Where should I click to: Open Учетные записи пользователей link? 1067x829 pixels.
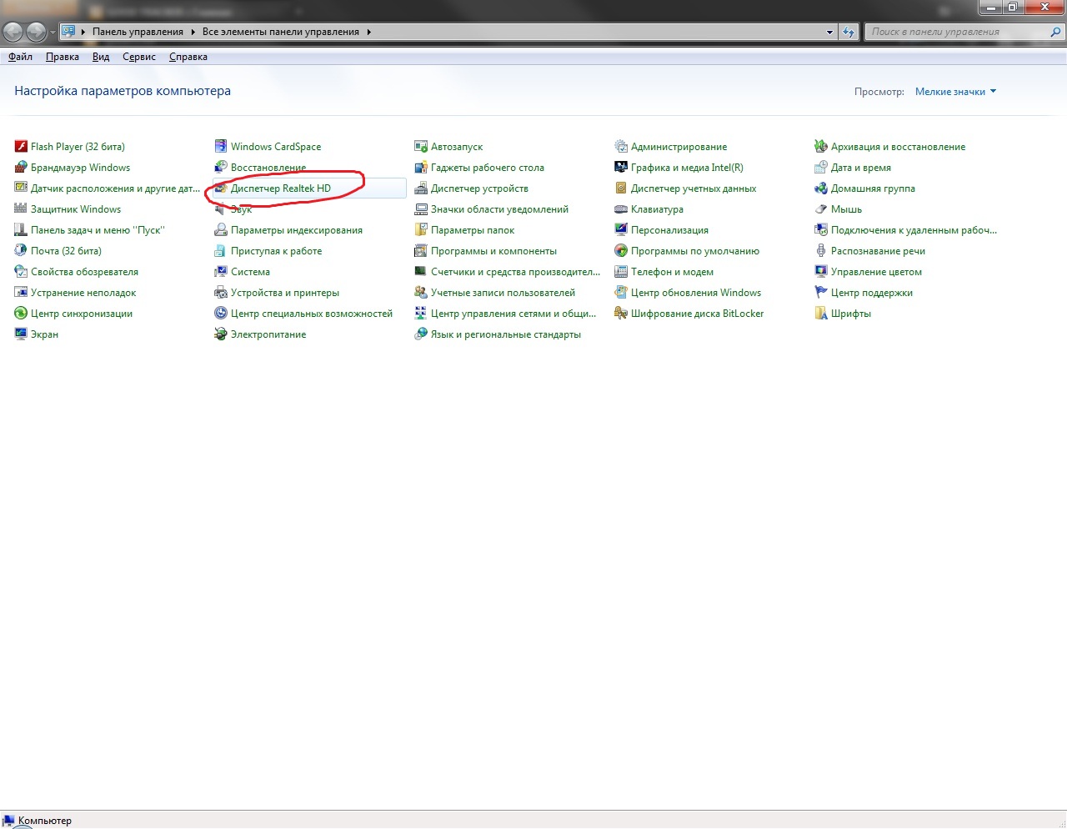[503, 293]
